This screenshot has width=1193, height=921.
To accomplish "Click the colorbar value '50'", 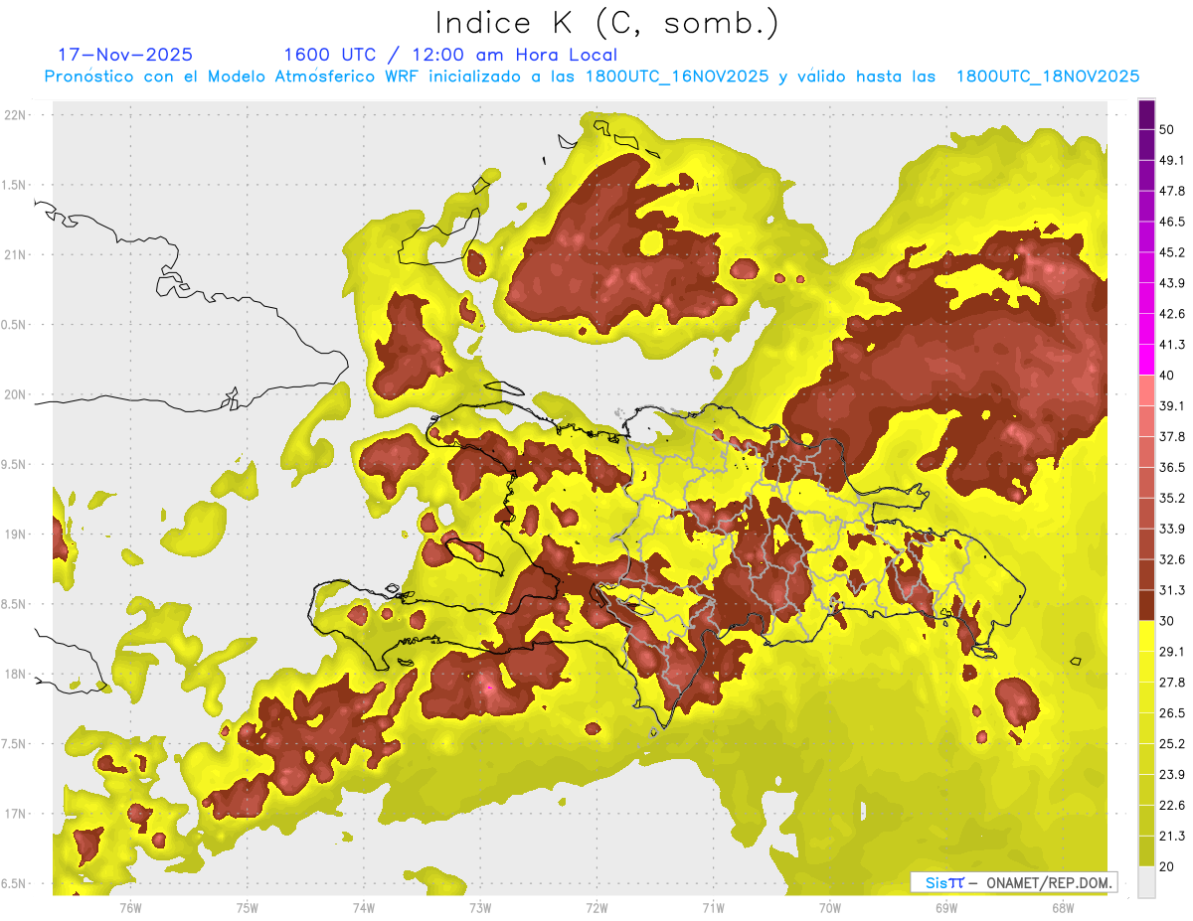I will [1168, 129].
